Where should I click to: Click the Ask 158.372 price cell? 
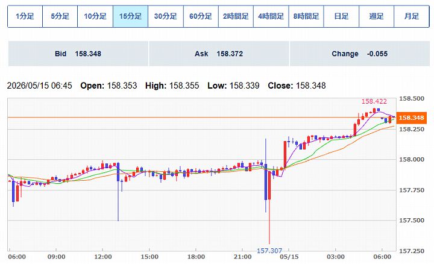pyautogui.click(x=219, y=54)
